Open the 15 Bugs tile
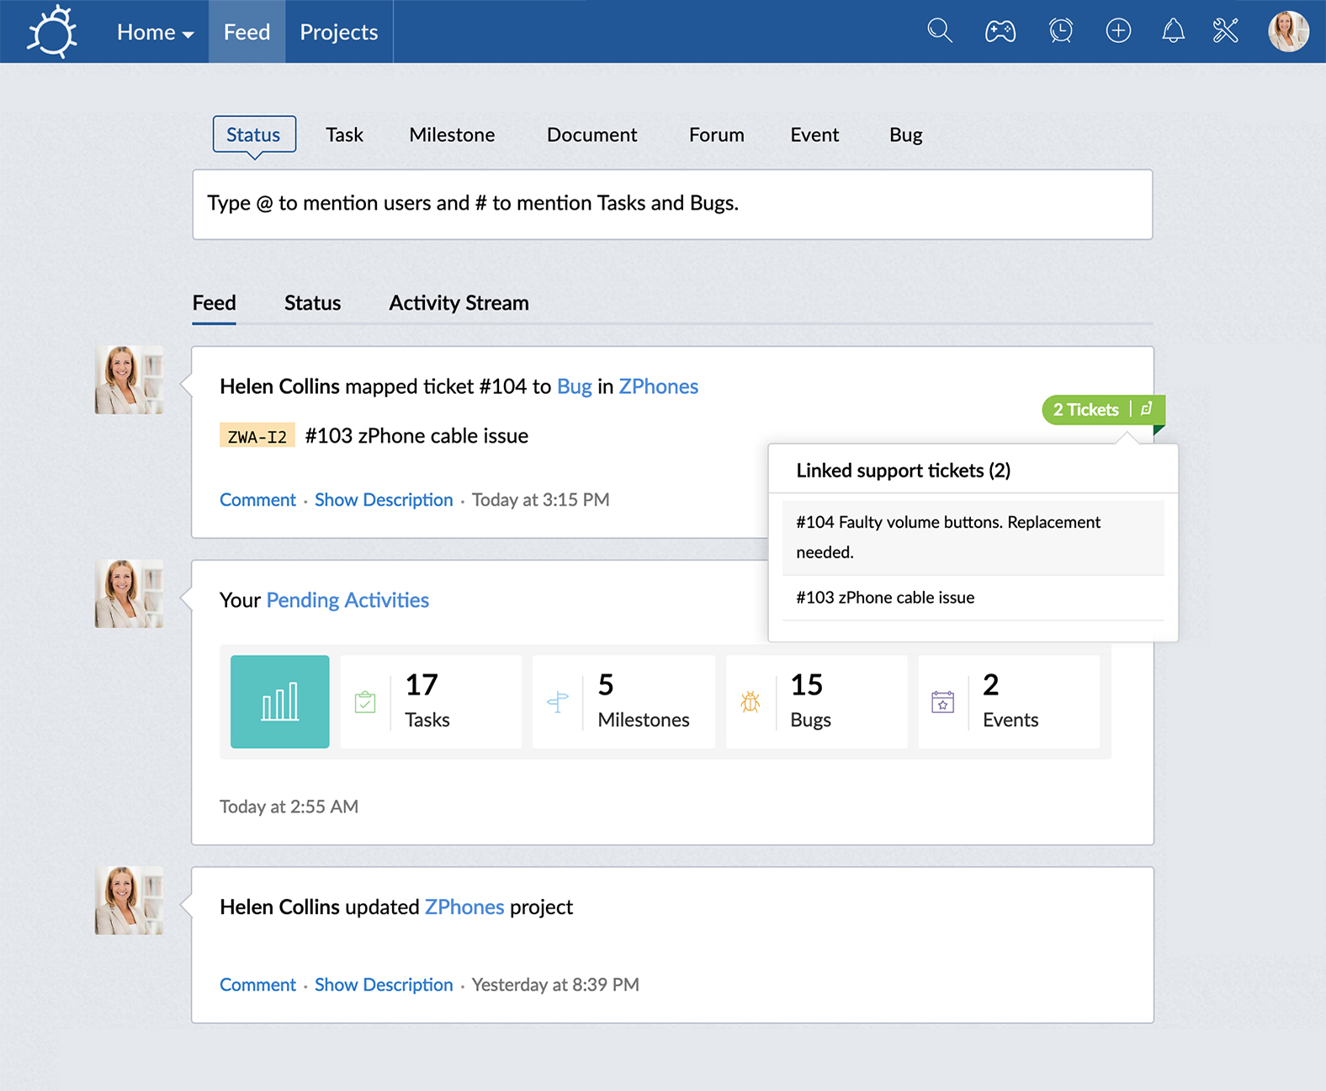The height and width of the screenshot is (1091, 1326). (816, 701)
